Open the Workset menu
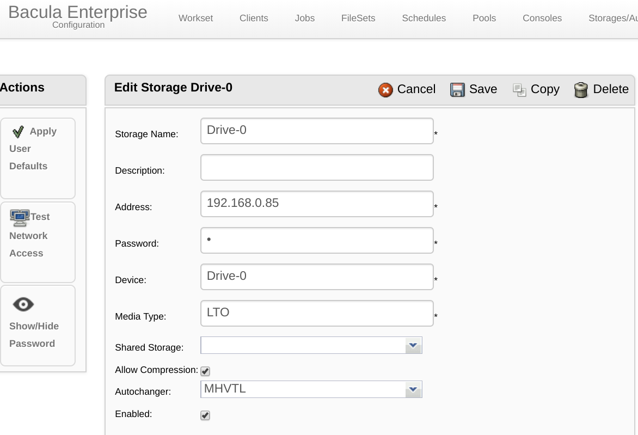The image size is (638, 435). point(196,19)
